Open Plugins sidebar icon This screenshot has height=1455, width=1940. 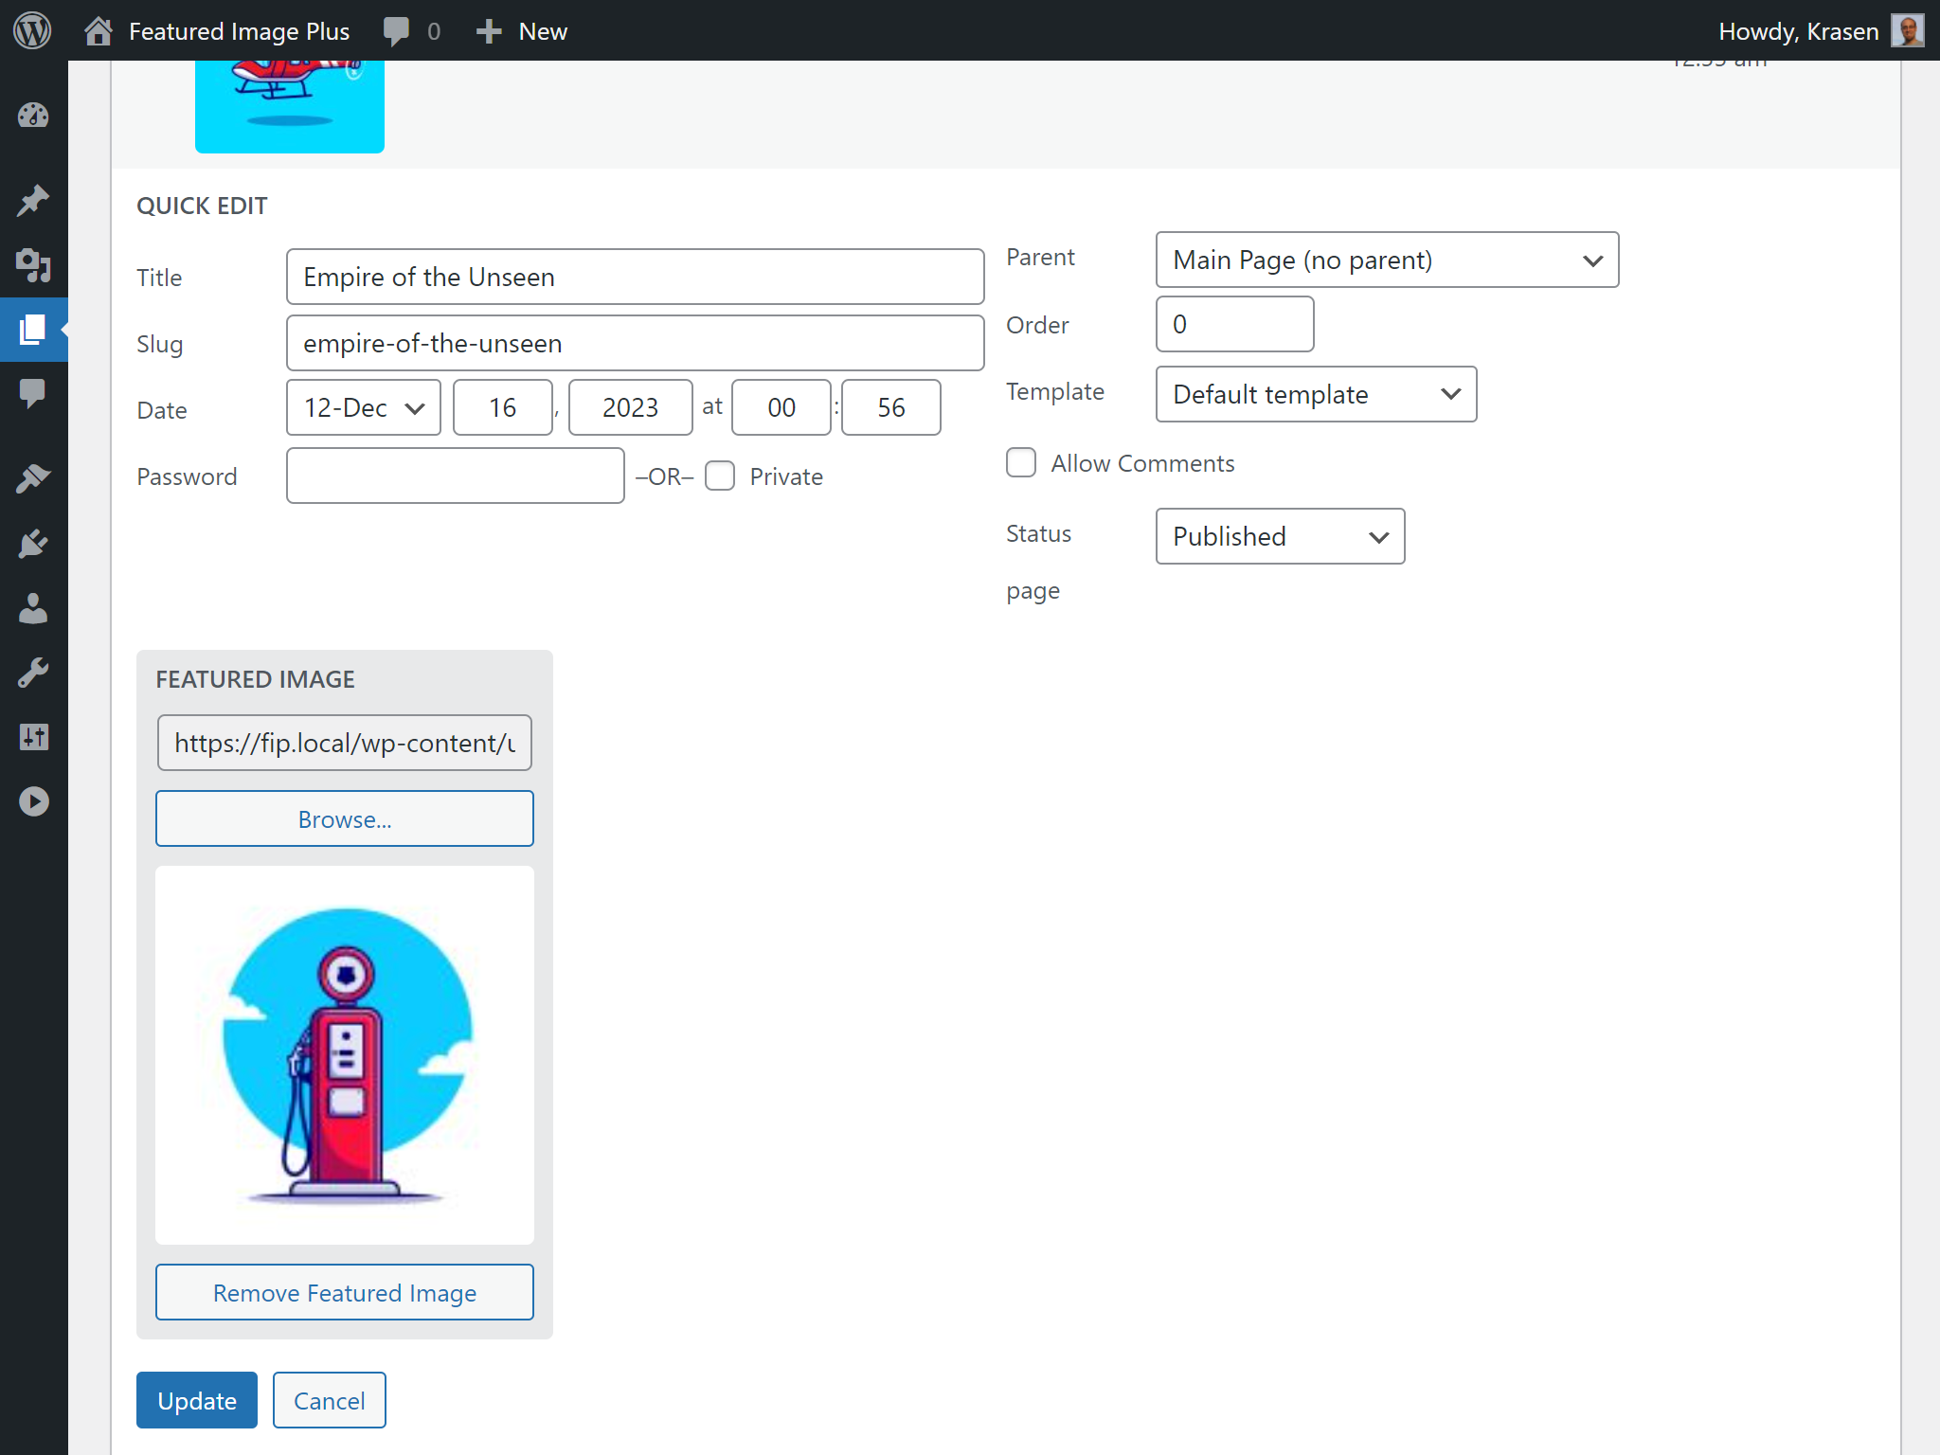pos(33,544)
